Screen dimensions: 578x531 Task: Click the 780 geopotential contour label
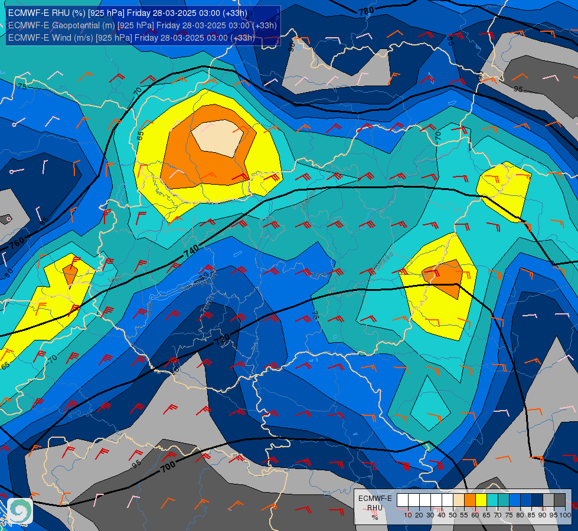tap(366, 11)
